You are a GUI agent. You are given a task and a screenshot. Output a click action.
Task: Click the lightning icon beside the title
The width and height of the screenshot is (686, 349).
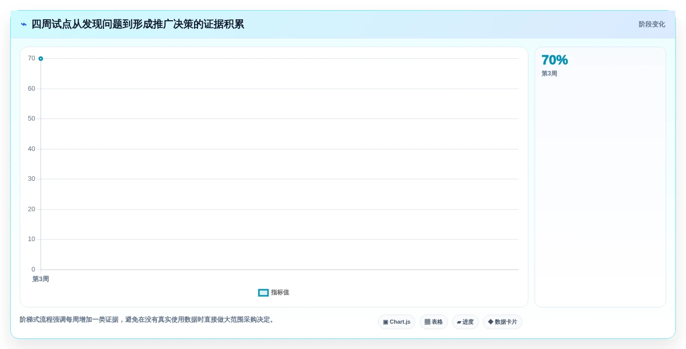pos(24,24)
